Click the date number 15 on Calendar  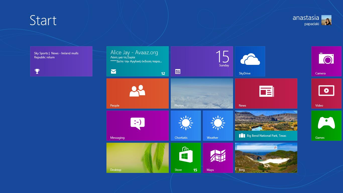coord(222,57)
